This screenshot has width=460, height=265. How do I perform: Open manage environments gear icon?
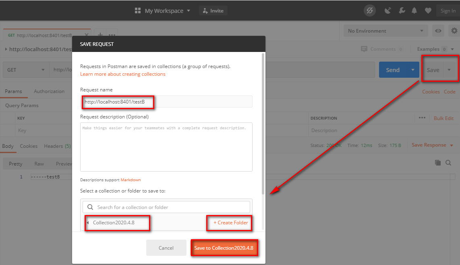454,31
